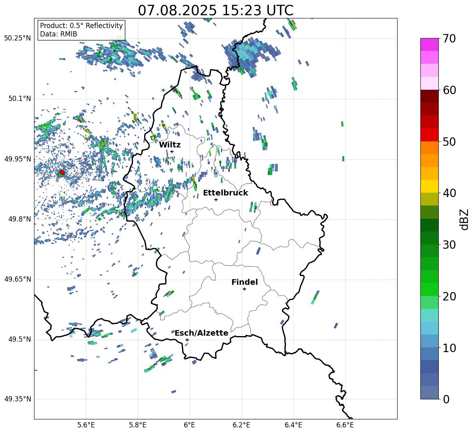This screenshot has height=433, width=474.
Task: Select the Ettelbruck city label
Action: coord(225,193)
